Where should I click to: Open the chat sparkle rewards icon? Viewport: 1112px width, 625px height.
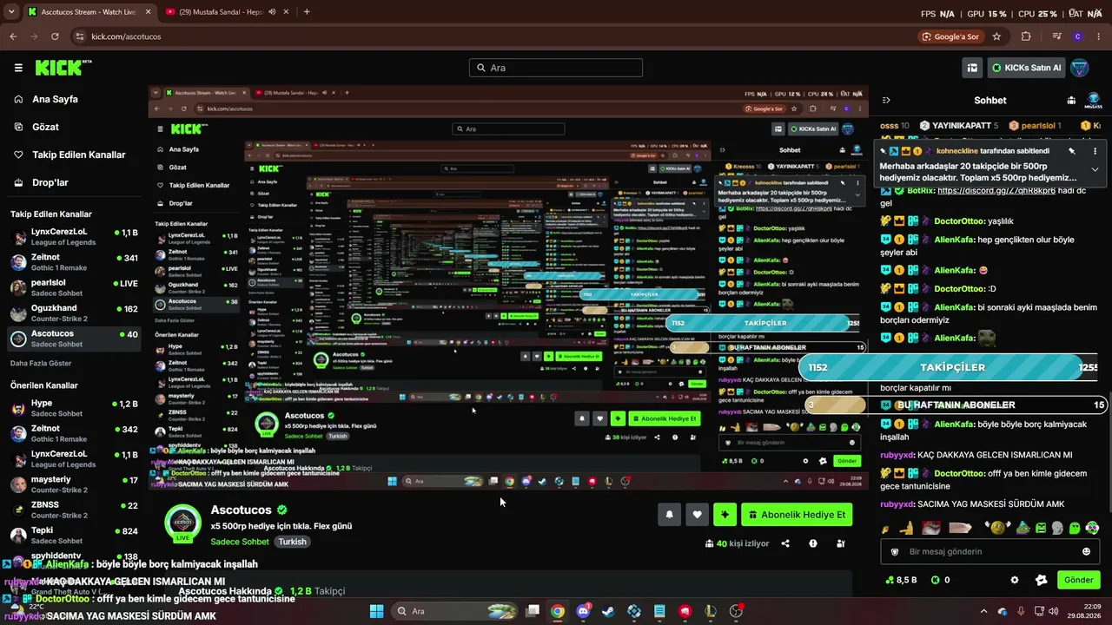point(1042,580)
